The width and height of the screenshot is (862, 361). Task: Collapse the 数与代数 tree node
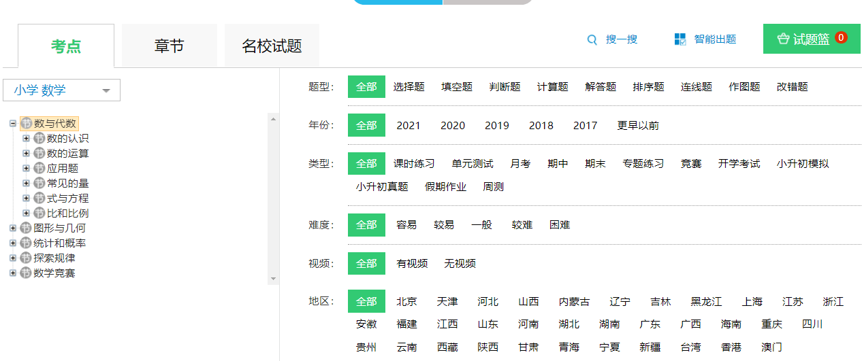click(13, 124)
